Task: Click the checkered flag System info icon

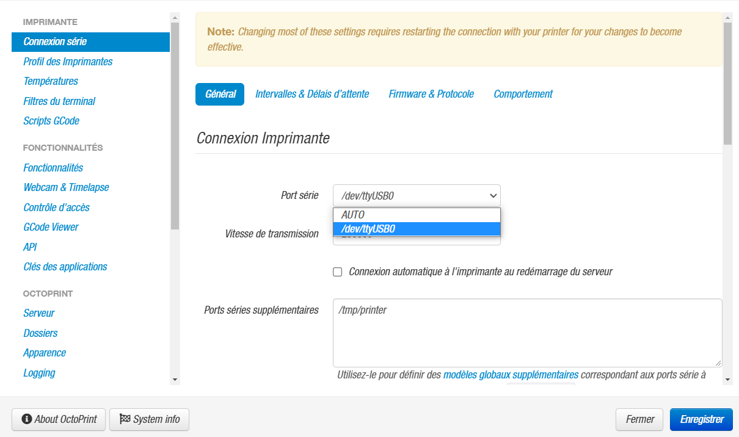Action: click(x=125, y=419)
